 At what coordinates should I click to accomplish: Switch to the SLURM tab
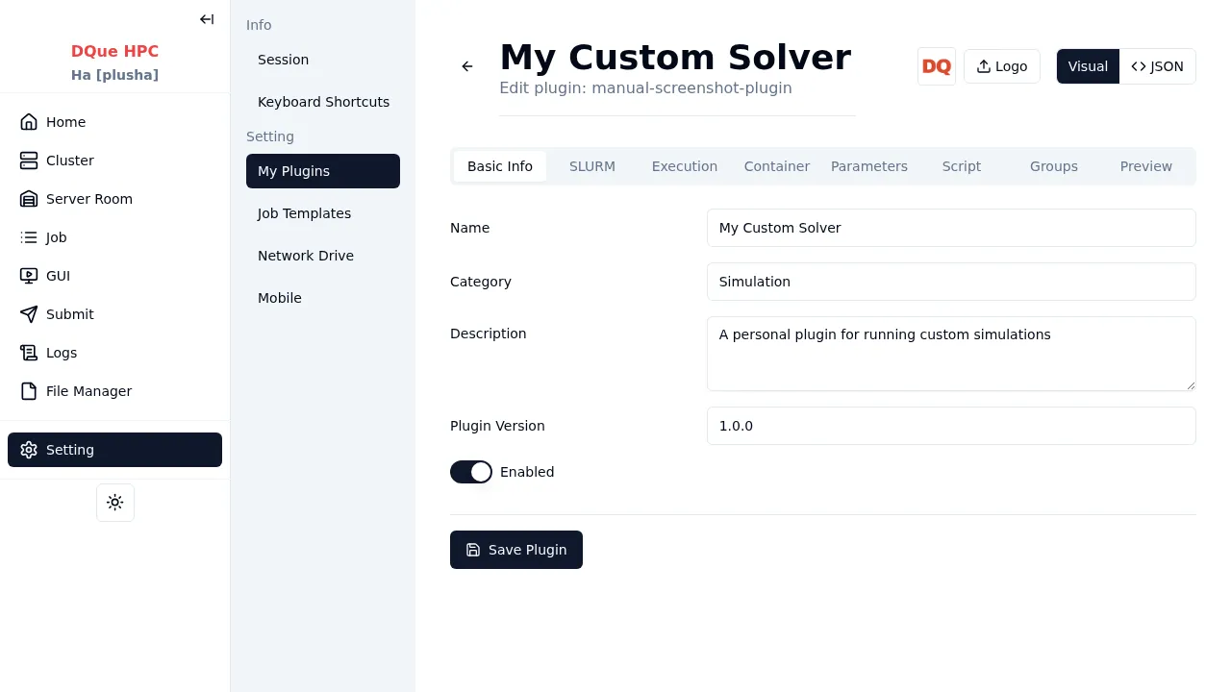(x=592, y=166)
